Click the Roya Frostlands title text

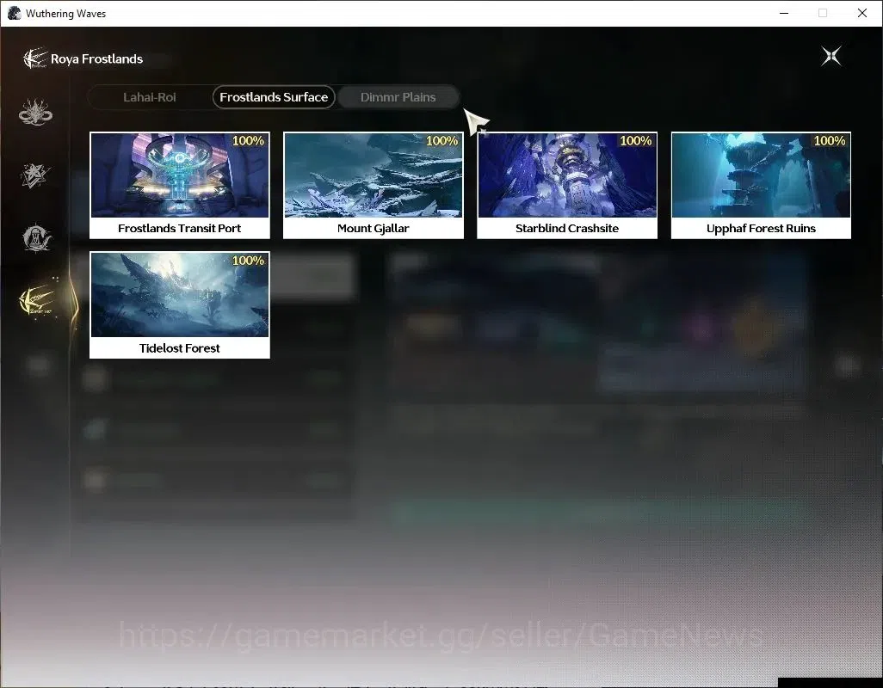97,59
